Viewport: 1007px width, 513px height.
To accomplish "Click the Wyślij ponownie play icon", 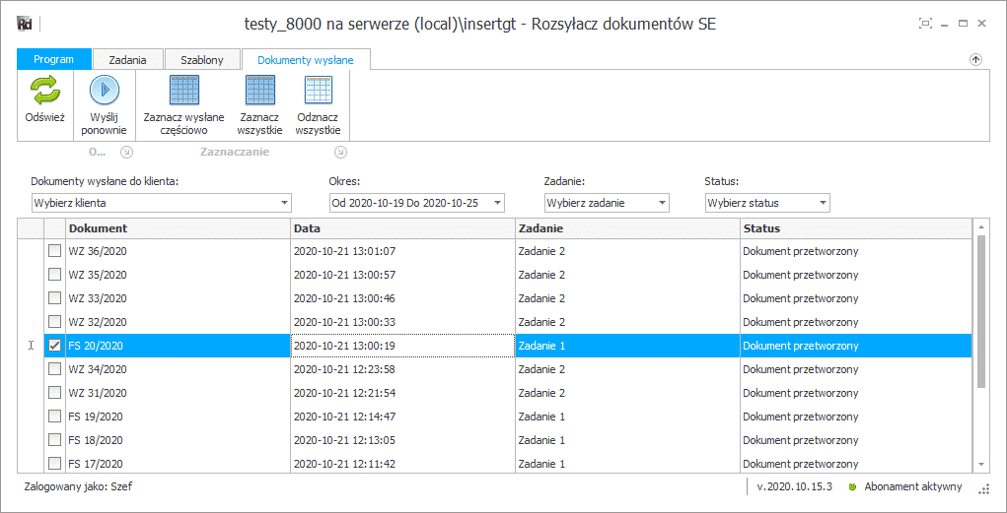I will click(105, 90).
